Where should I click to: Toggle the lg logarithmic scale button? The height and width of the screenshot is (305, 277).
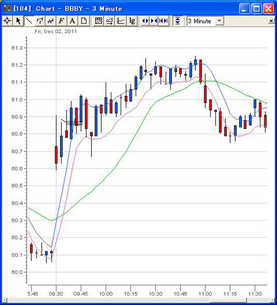tap(132, 21)
